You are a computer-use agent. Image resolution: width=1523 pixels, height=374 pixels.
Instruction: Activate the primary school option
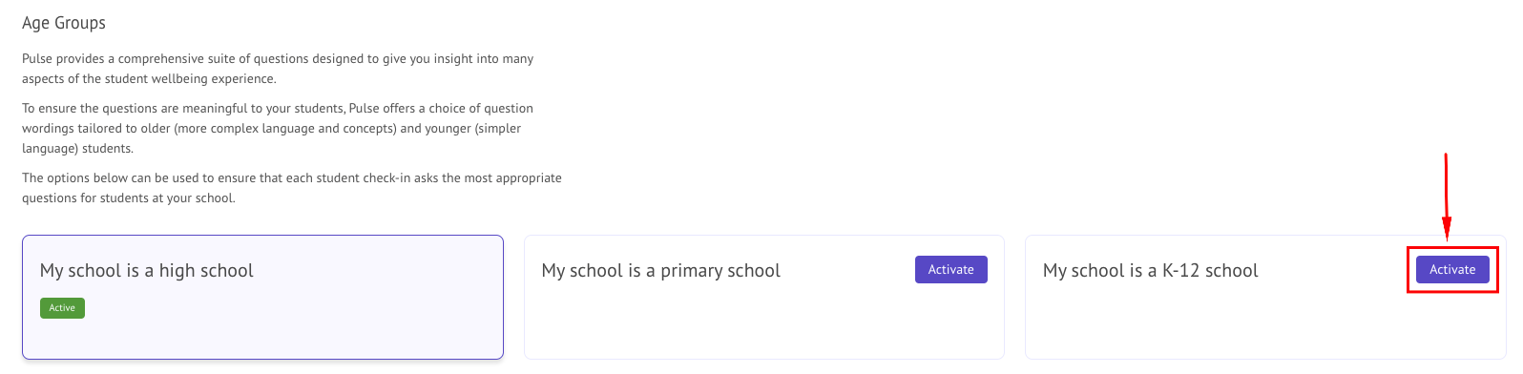(x=950, y=269)
